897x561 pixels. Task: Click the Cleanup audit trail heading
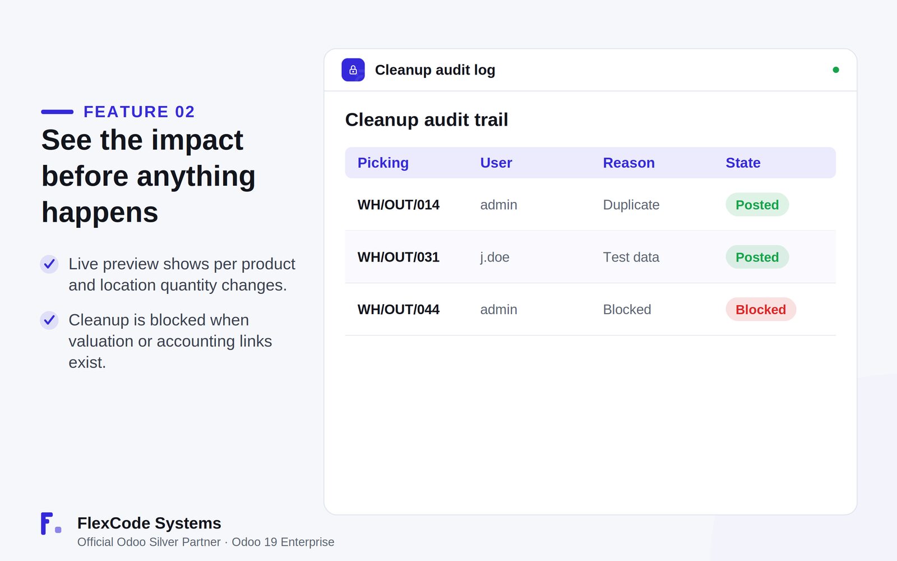(427, 119)
